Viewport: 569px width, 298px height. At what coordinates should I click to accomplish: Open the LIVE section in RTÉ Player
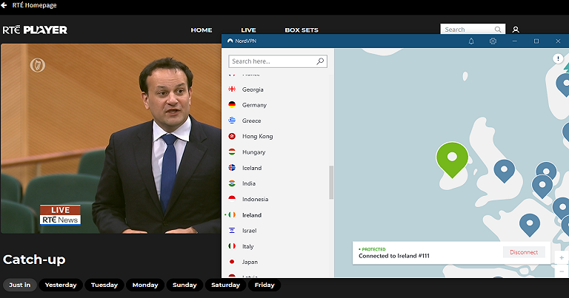click(x=249, y=30)
